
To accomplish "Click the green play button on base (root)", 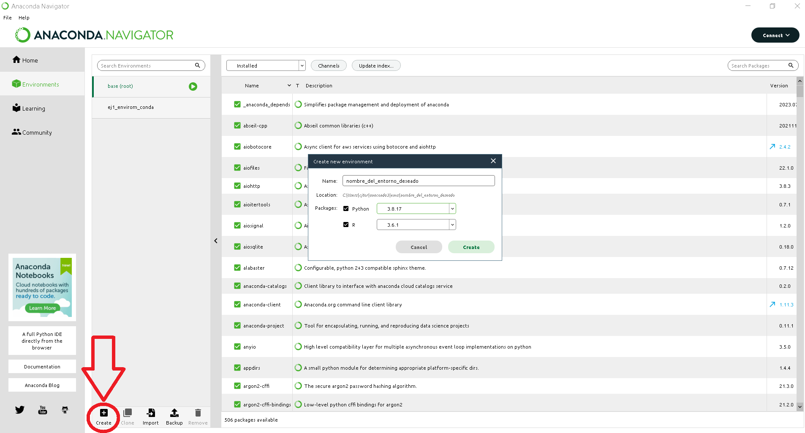I will [x=193, y=87].
